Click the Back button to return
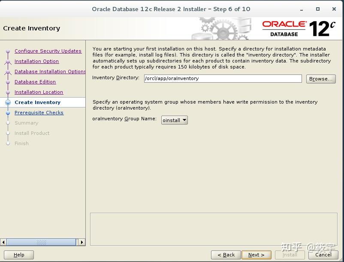This screenshot has height=262, width=344. 226,254
